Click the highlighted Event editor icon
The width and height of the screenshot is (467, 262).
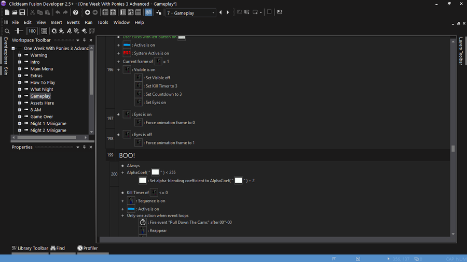(x=148, y=12)
